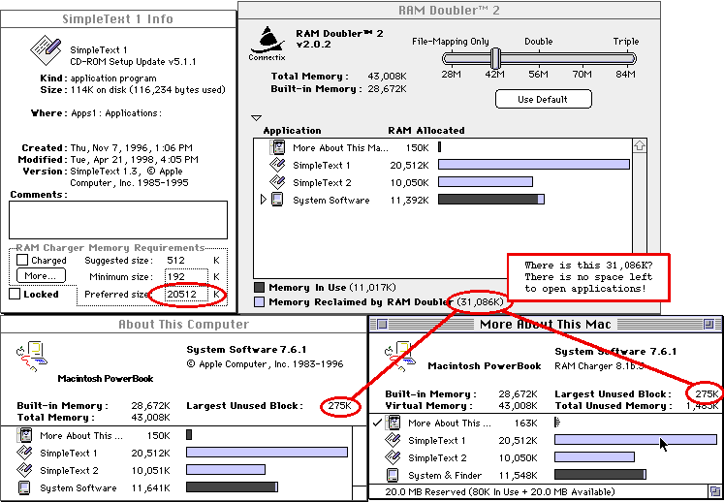Click SimpleText 2 icon in More About This Mac list
Viewport: 724px width, 502px height.
(393, 457)
